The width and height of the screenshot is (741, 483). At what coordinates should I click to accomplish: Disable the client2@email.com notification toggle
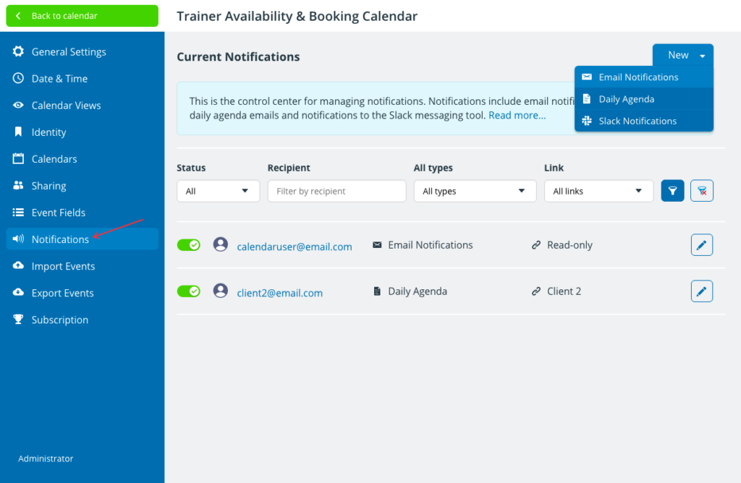(189, 291)
